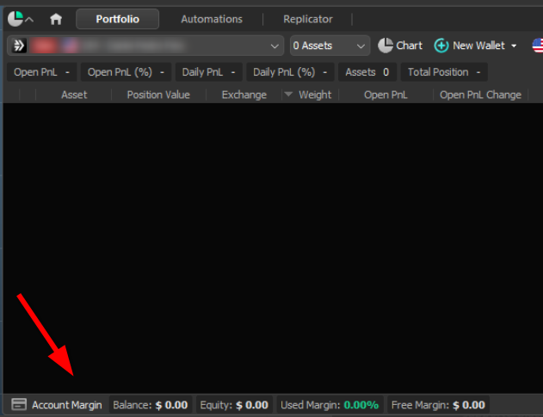Sort by the Open PnL column header
Image resolution: width=543 pixels, height=417 pixels.
pyautogui.click(x=386, y=95)
